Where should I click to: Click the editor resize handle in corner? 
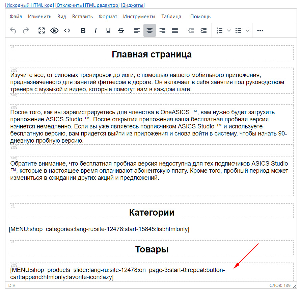[295, 286]
